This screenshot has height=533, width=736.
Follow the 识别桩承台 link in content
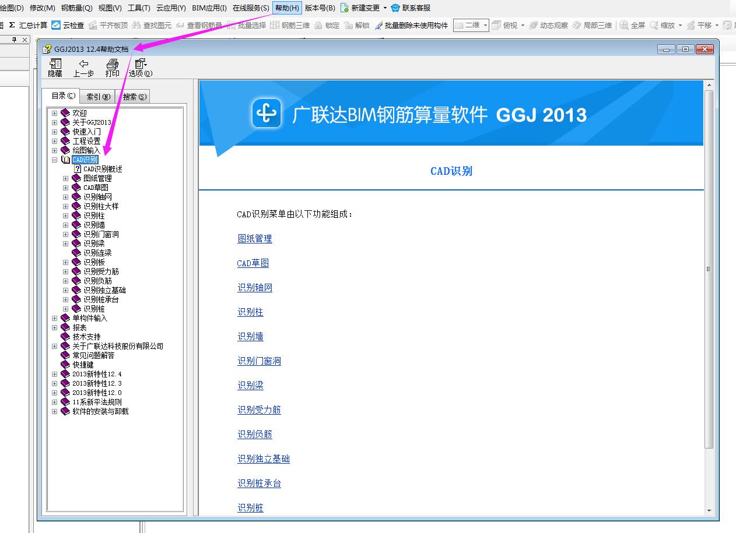[x=259, y=483]
